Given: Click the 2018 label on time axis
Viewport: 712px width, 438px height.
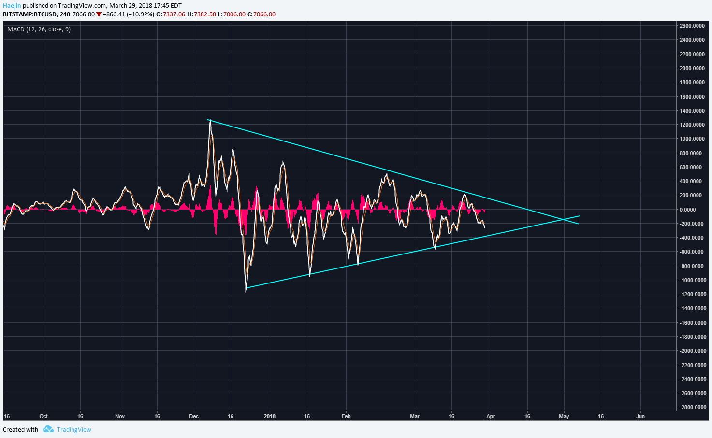Looking at the screenshot, I should tap(270, 416).
